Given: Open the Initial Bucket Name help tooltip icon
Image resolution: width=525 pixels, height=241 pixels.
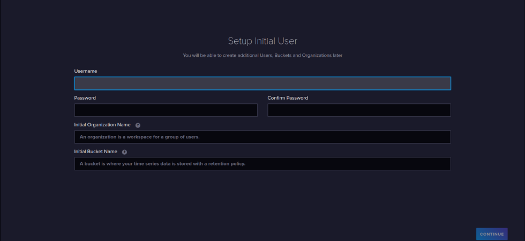Looking at the screenshot, I should pyautogui.click(x=124, y=152).
